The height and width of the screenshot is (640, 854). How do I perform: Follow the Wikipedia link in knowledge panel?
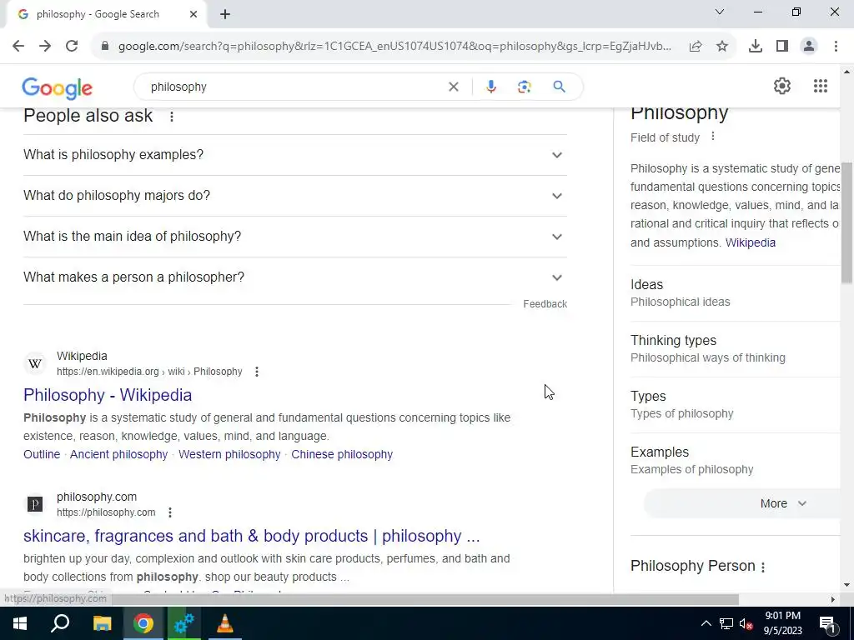[750, 242]
